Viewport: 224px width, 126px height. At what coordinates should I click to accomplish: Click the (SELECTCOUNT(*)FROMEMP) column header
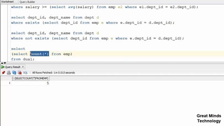coord(30,78)
